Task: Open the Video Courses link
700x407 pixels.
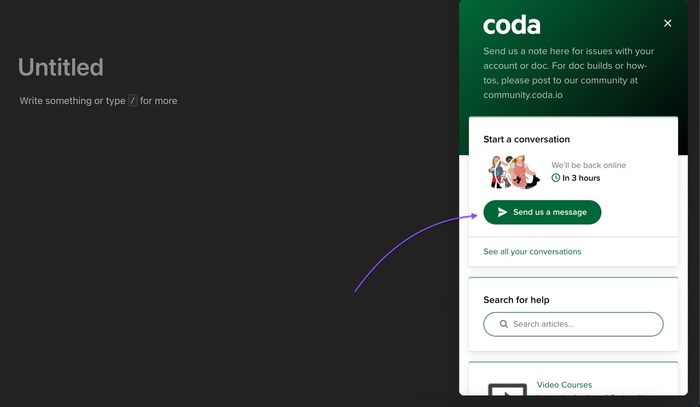Action: pyautogui.click(x=564, y=385)
